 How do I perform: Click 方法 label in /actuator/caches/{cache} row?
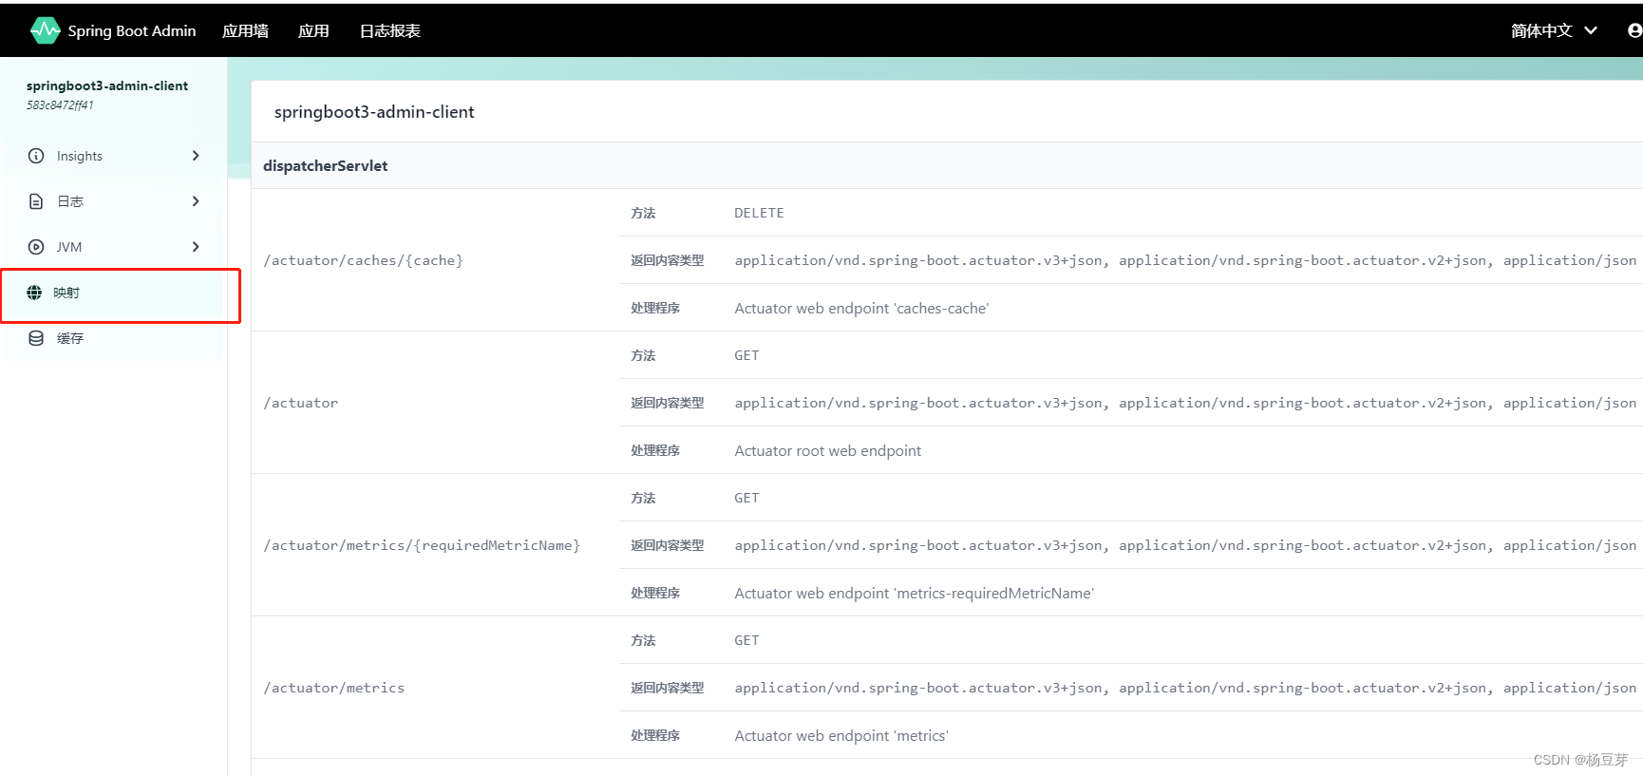tap(643, 213)
